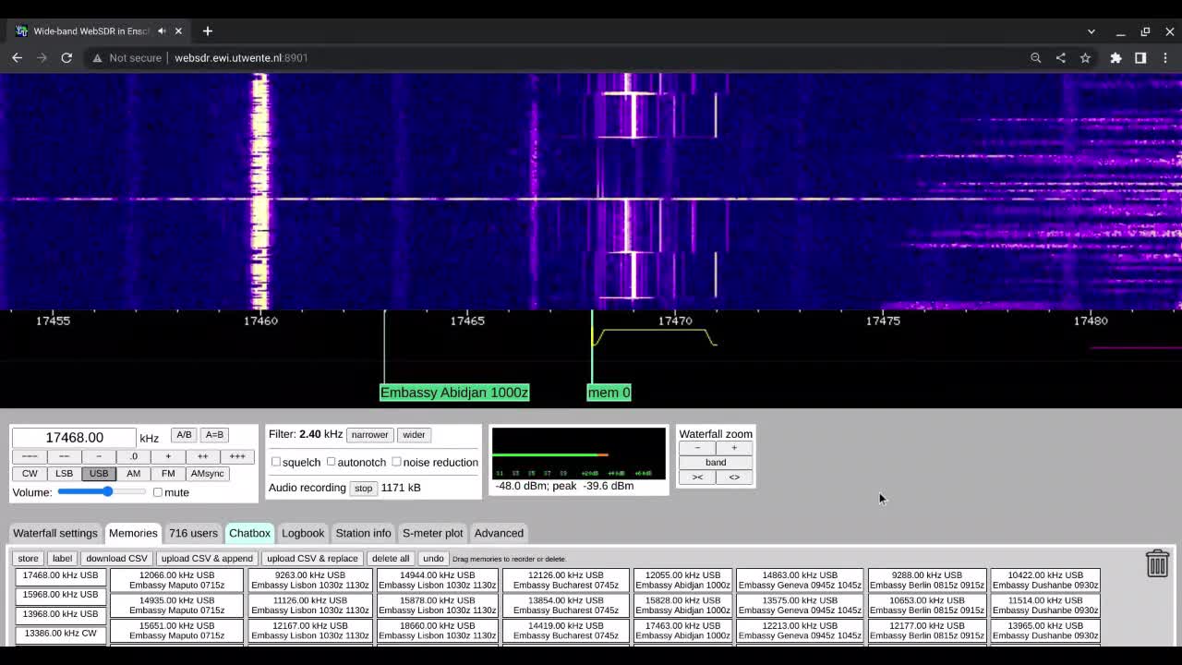The image size is (1182, 665).
Task: Zoom out waterfall with minus button
Action: [697, 448]
